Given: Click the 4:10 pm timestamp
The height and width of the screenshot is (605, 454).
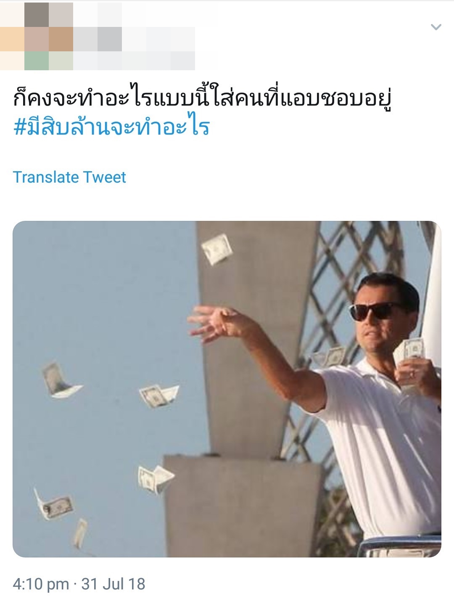Looking at the screenshot, I should pyautogui.click(x=41, y=584).
